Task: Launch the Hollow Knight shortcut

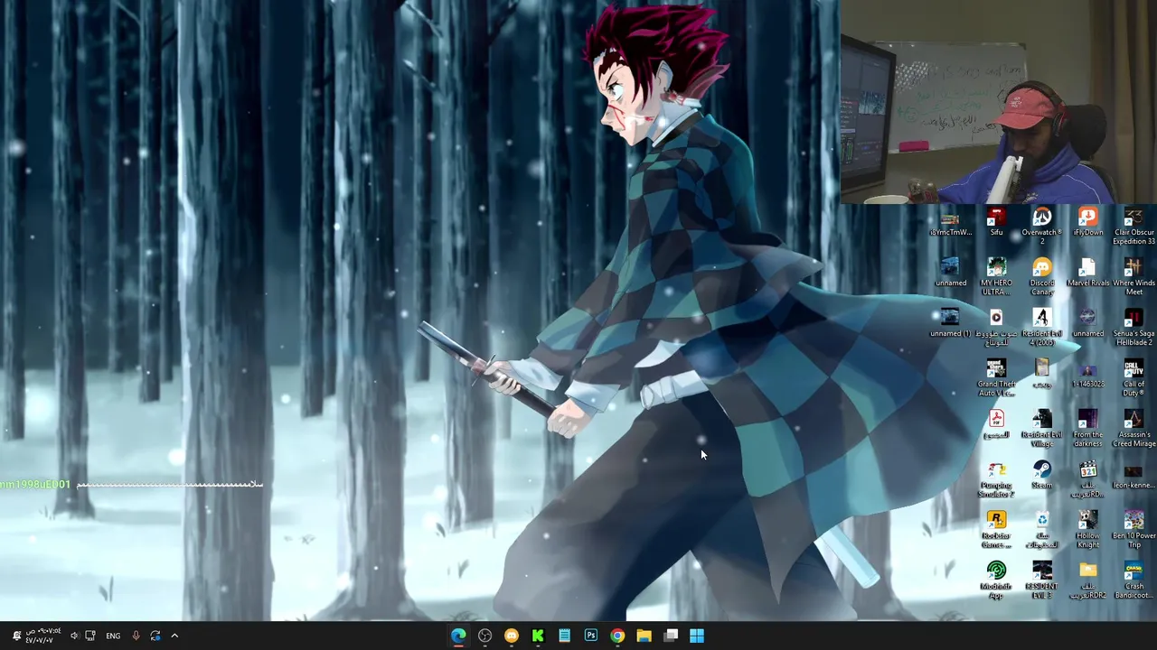Action: click(1087, 529)
